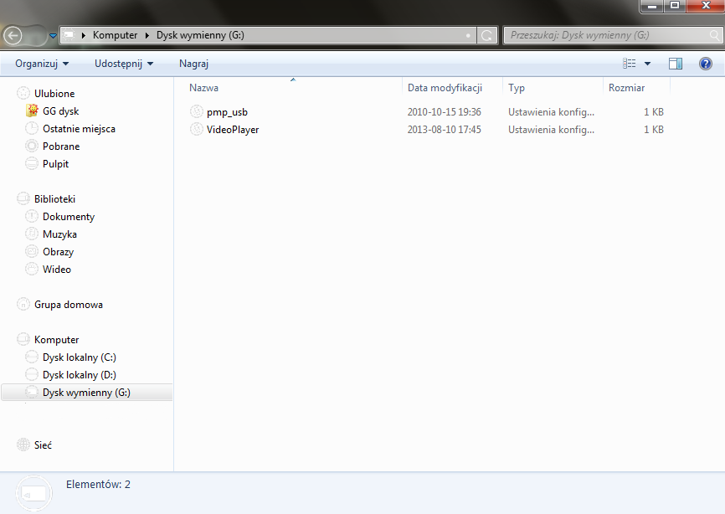Viewport: 725px width, 514px height.
Task: Open the Organizuj menu
Action: 42,64
